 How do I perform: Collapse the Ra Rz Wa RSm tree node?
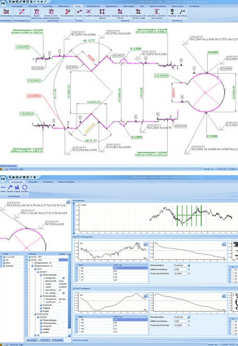click(x=35, y=314)
